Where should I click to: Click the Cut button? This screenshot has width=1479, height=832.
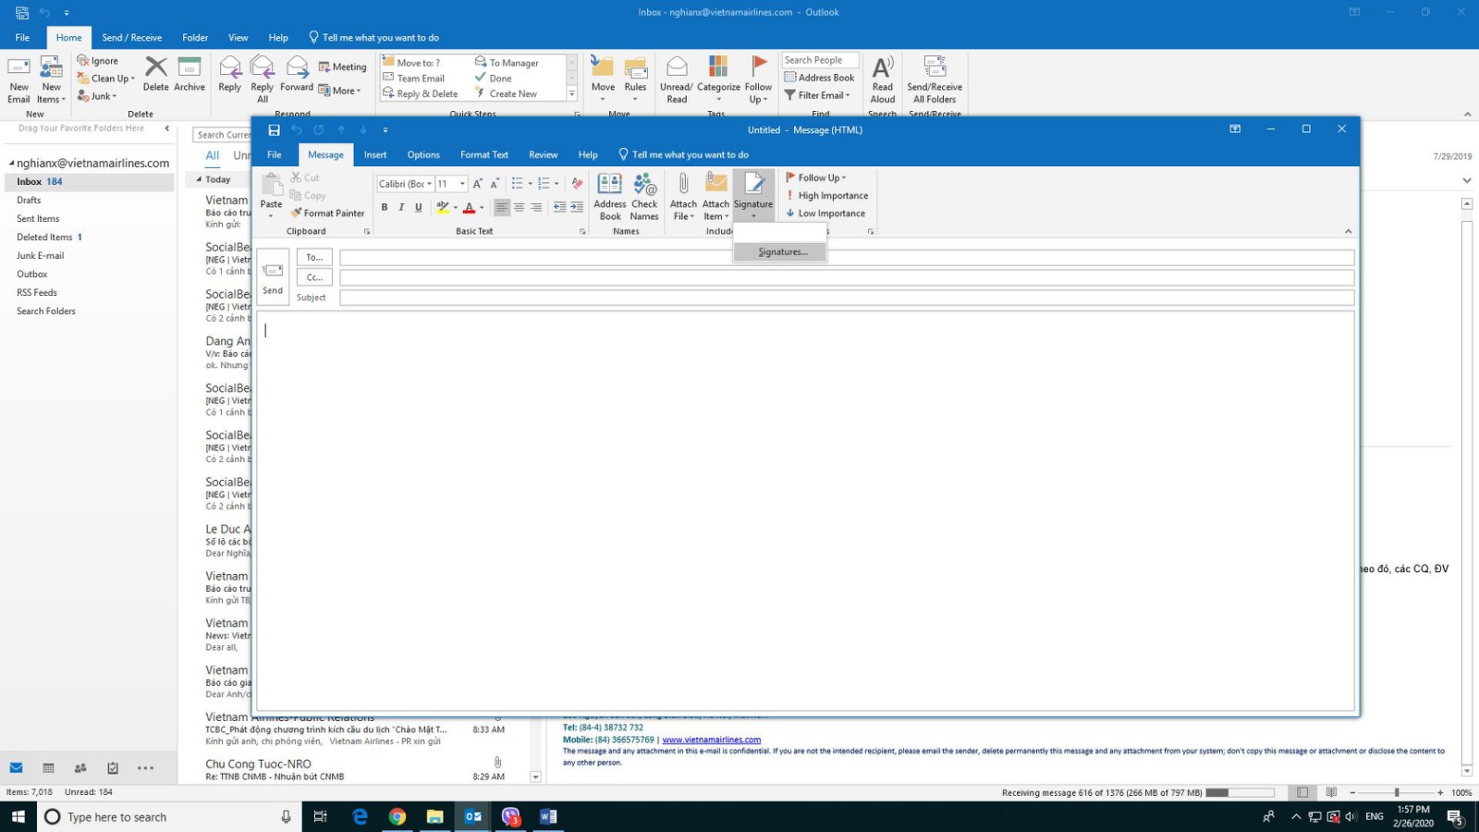pyautogui.click(x=305, y=177)
